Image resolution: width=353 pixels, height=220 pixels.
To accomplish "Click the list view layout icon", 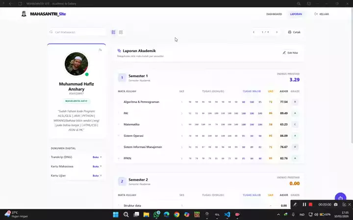I will (113, 32).
